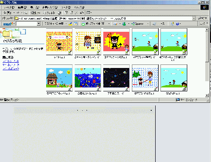The width and height of the screenshot is (211, 162).
Task: Open the MSN search box dropdown
Action: coord(39,24)
